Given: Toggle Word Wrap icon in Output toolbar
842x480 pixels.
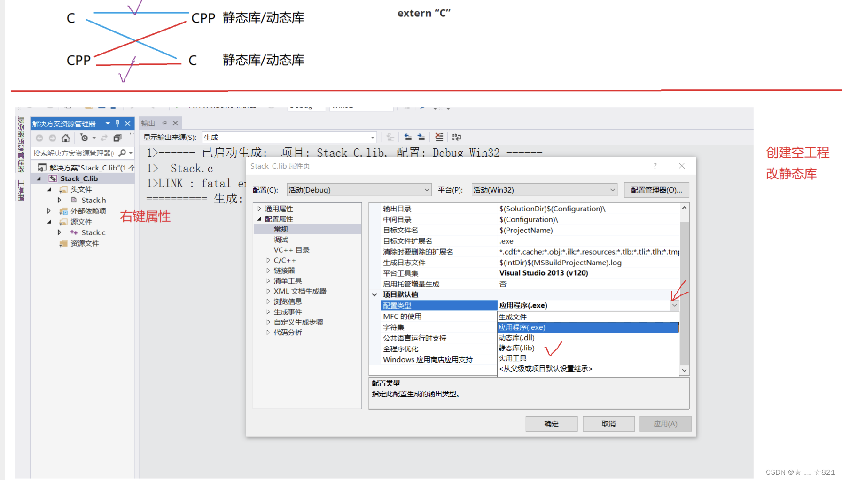Looking at the screenshot, I should (x=456, y=137).
